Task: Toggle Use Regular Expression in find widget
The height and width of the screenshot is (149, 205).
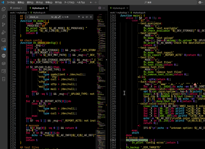Action: coord(60,17)
